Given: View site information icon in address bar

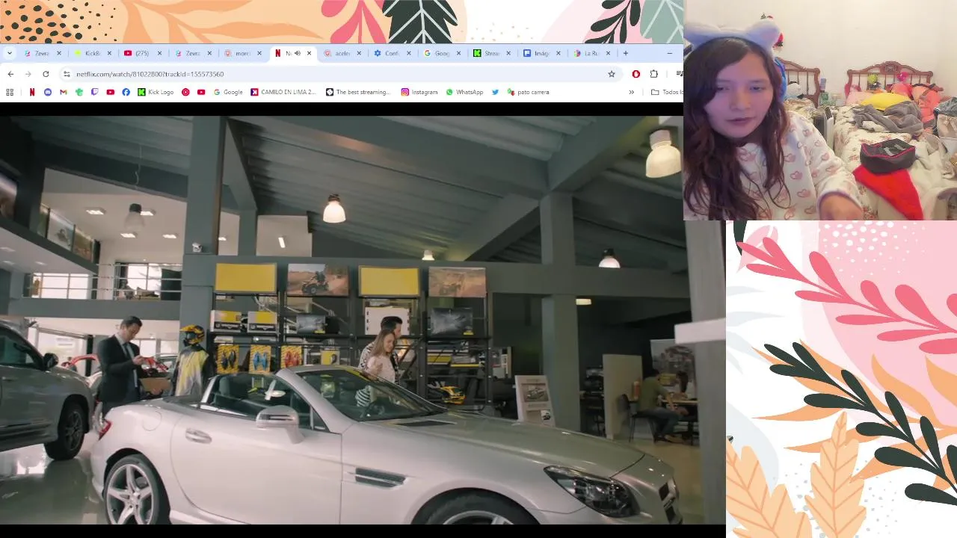Looking at the screenshot, I should [x=67, y=74].
